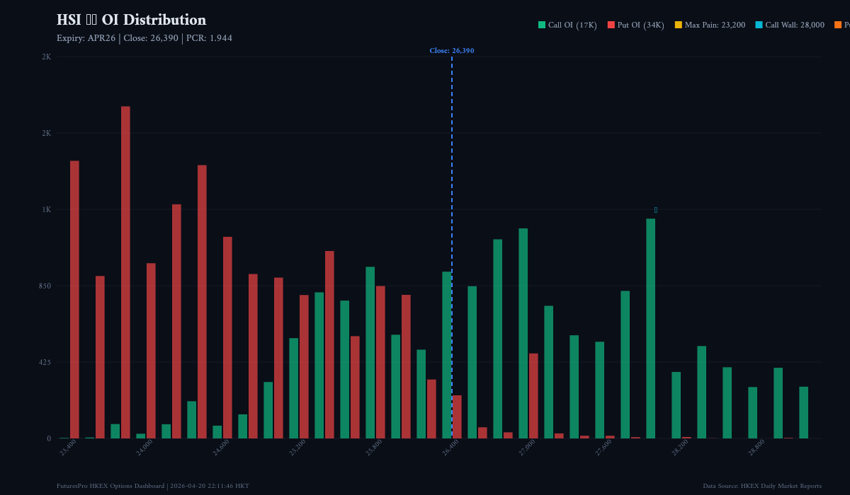Click the tallest red Put OI bar
The width and height of the screenshot is (850, 495).
[x=125, y=272]
